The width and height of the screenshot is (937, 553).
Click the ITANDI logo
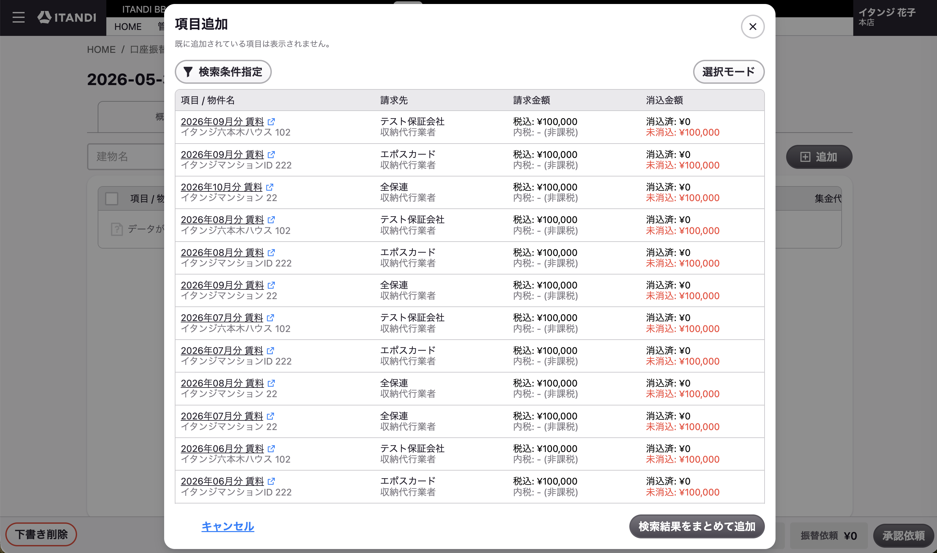click(67, 18)
